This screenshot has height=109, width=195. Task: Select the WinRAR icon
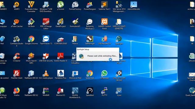point(46,91)
